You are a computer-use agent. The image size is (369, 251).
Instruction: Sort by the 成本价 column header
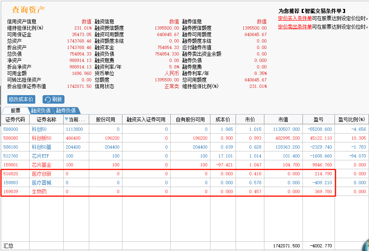223,119
